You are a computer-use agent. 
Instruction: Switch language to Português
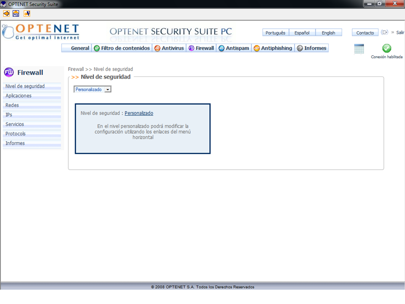tap(275, 33)
